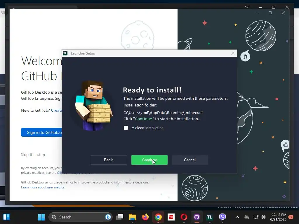Maximize the background browser window
The height and width of the screenshot is (224, 299).
(273, 7)
